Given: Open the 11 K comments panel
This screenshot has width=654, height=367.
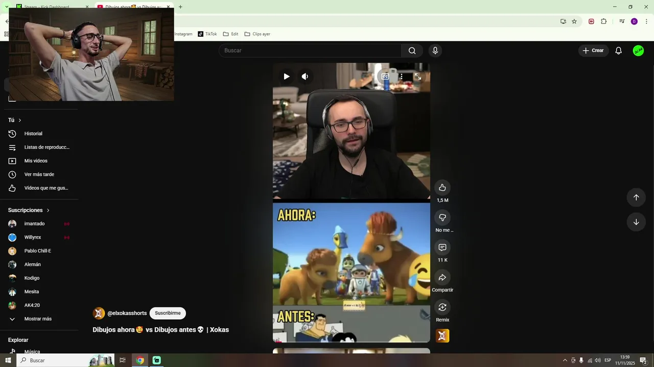Looking at the screenshot, I should tap(442, 248).
